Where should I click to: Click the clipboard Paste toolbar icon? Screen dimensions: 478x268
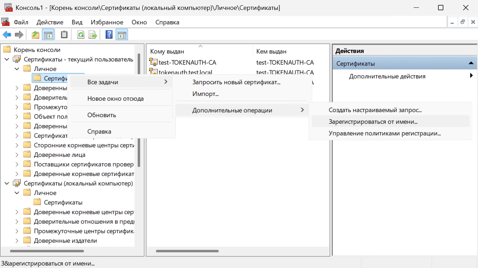point(64,35)
